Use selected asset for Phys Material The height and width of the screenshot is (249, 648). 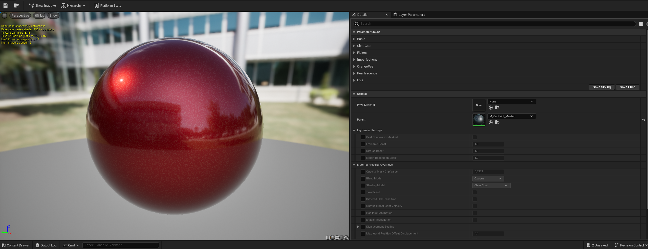pyautogui.click(x=491, y=108)
